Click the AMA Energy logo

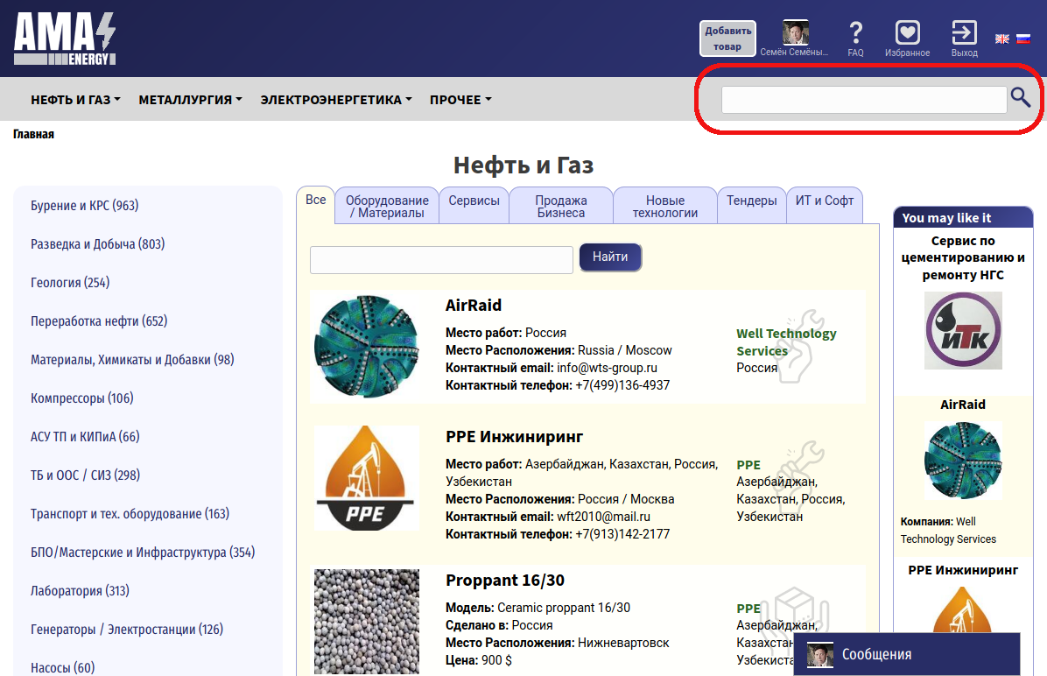click(64, 39)
